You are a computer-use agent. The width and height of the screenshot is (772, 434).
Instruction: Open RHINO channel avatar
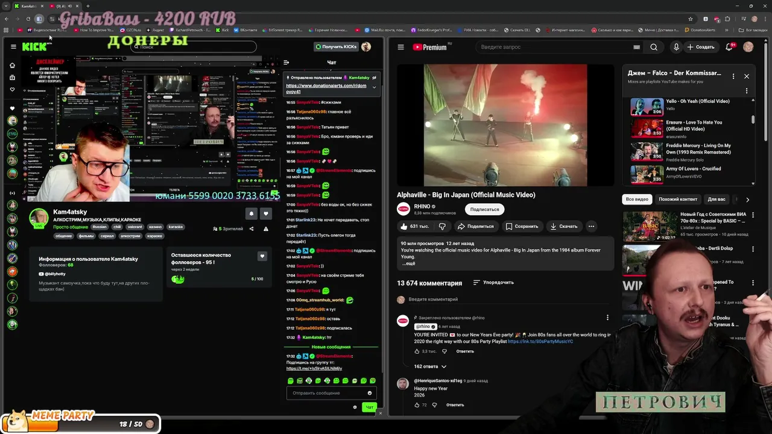point(403,209)
